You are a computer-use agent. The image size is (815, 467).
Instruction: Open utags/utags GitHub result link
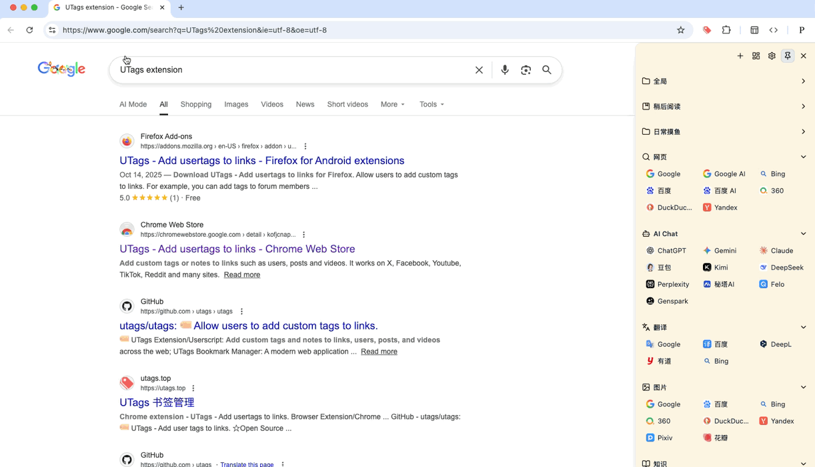(249, 326)
